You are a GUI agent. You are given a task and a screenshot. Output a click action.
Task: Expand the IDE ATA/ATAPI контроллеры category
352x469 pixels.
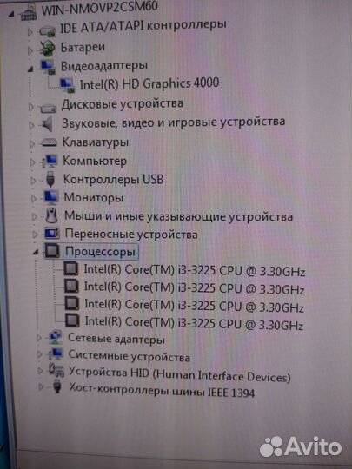point(30,32)
